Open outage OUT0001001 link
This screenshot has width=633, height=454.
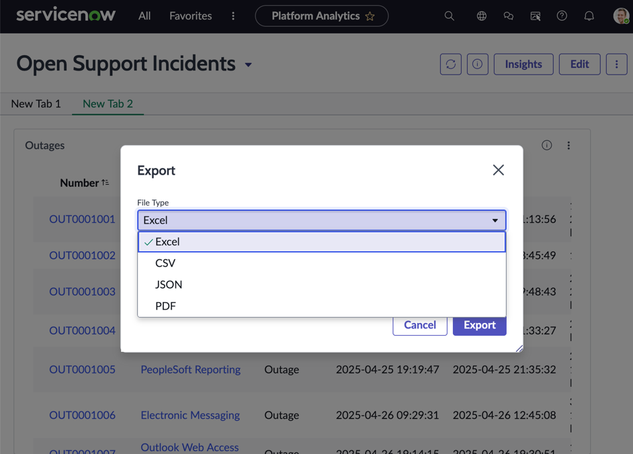83,219
